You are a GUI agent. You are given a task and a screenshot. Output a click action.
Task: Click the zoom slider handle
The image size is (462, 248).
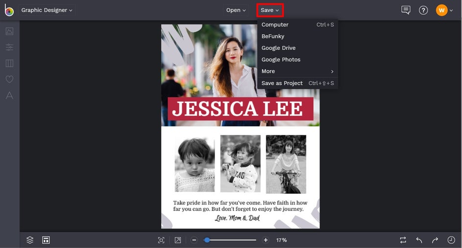(207, 240)
